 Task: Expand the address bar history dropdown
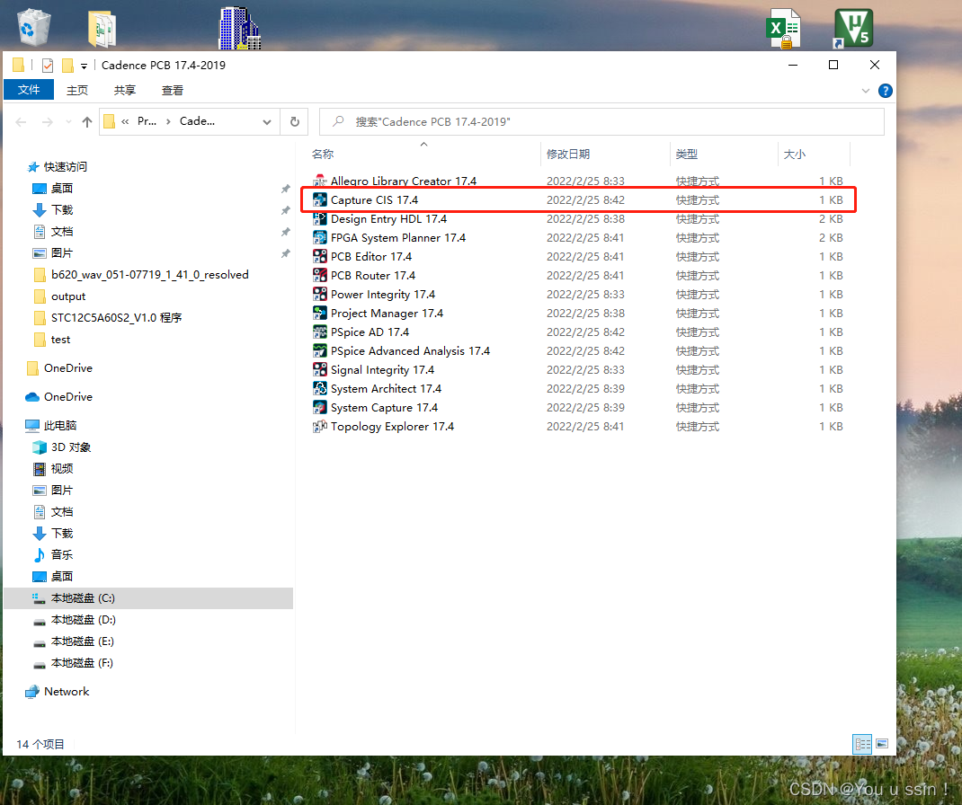[267, 121]
